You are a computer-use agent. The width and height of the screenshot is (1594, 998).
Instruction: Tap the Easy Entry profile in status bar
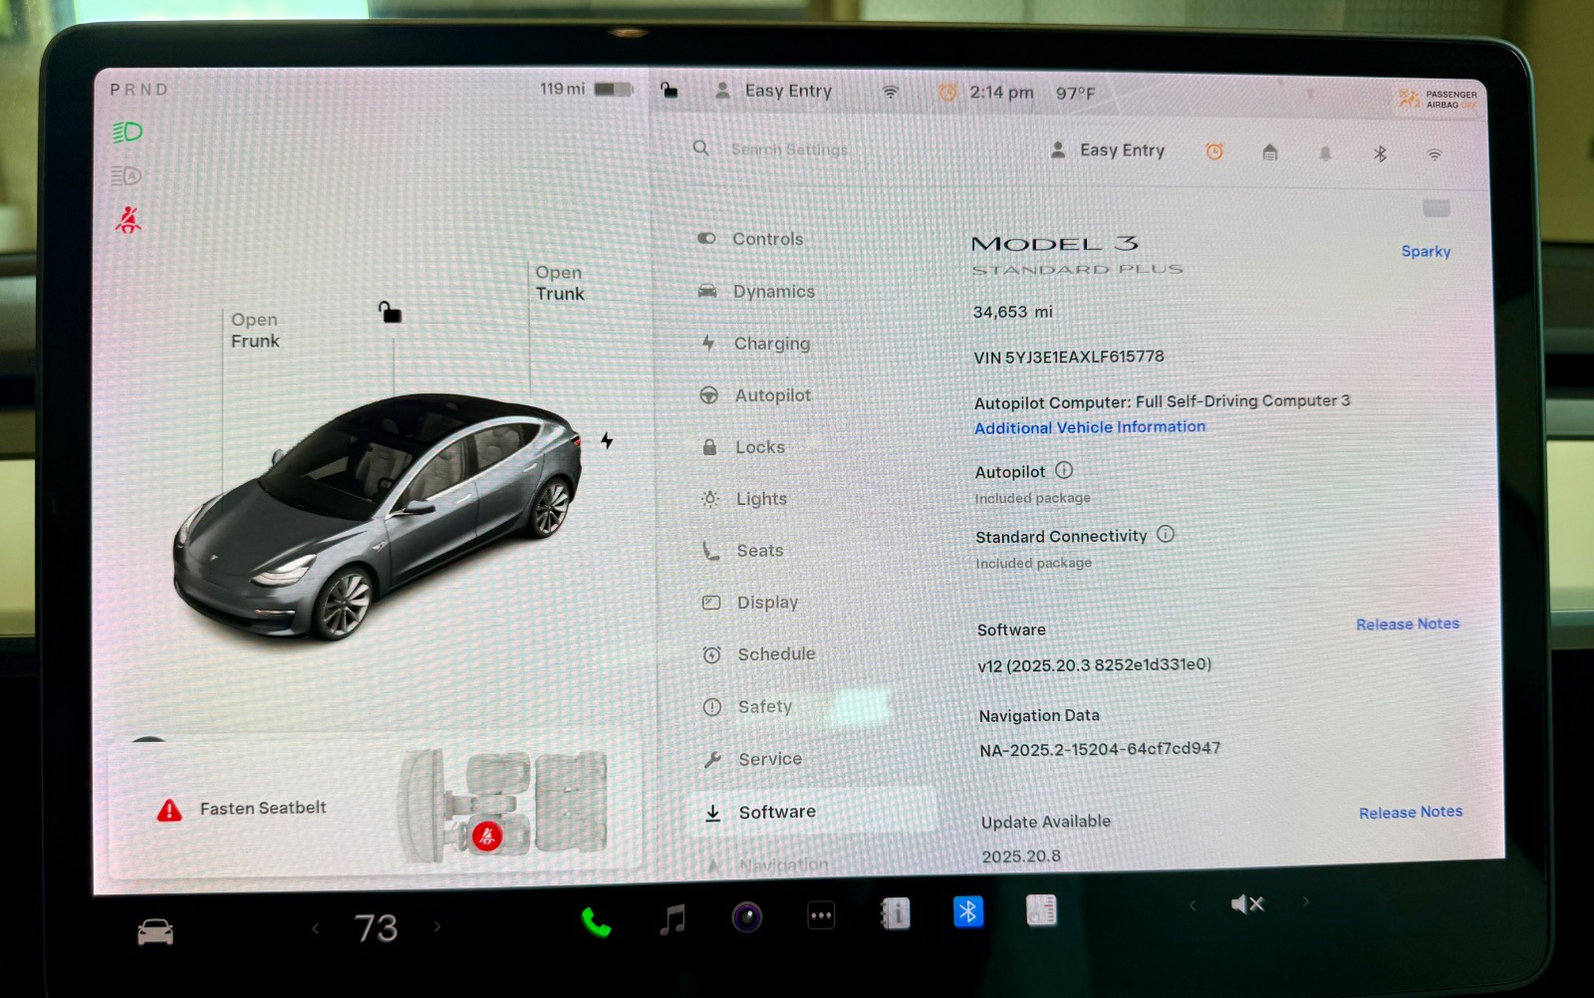point(774,91)
